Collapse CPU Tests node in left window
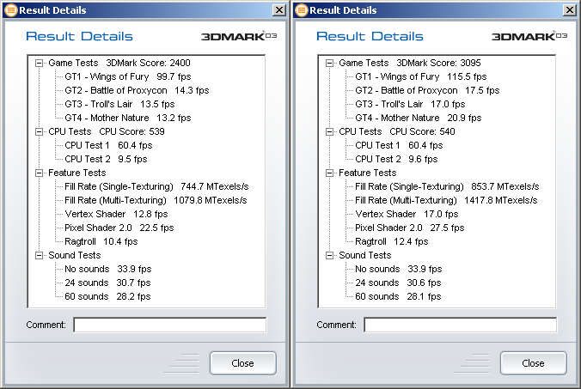 point(39,131)
